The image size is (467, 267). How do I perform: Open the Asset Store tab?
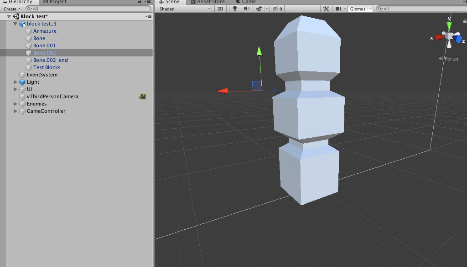pos(210,2)
